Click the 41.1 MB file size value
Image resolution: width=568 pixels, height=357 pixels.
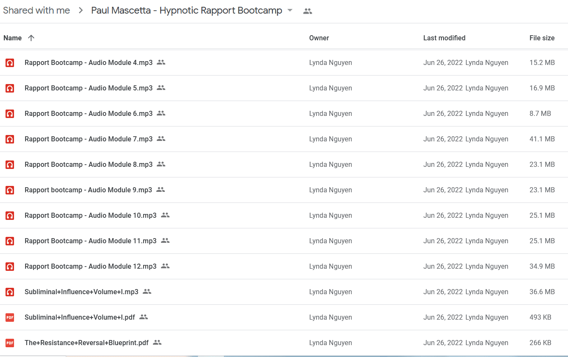point(542,139)
